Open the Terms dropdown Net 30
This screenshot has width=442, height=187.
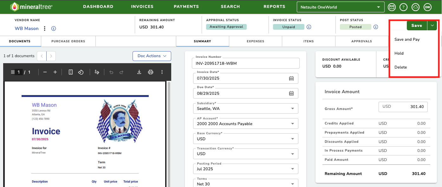(x=245, y=183)
